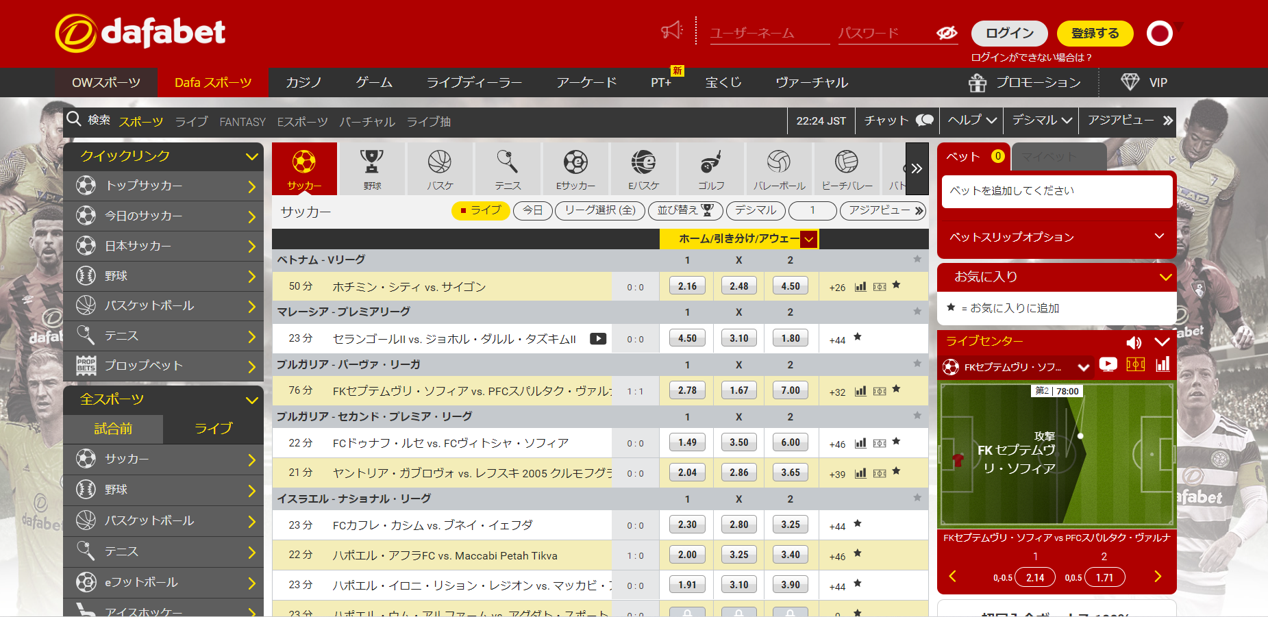Click the テニス racket icon in quick links

point(86,335)
